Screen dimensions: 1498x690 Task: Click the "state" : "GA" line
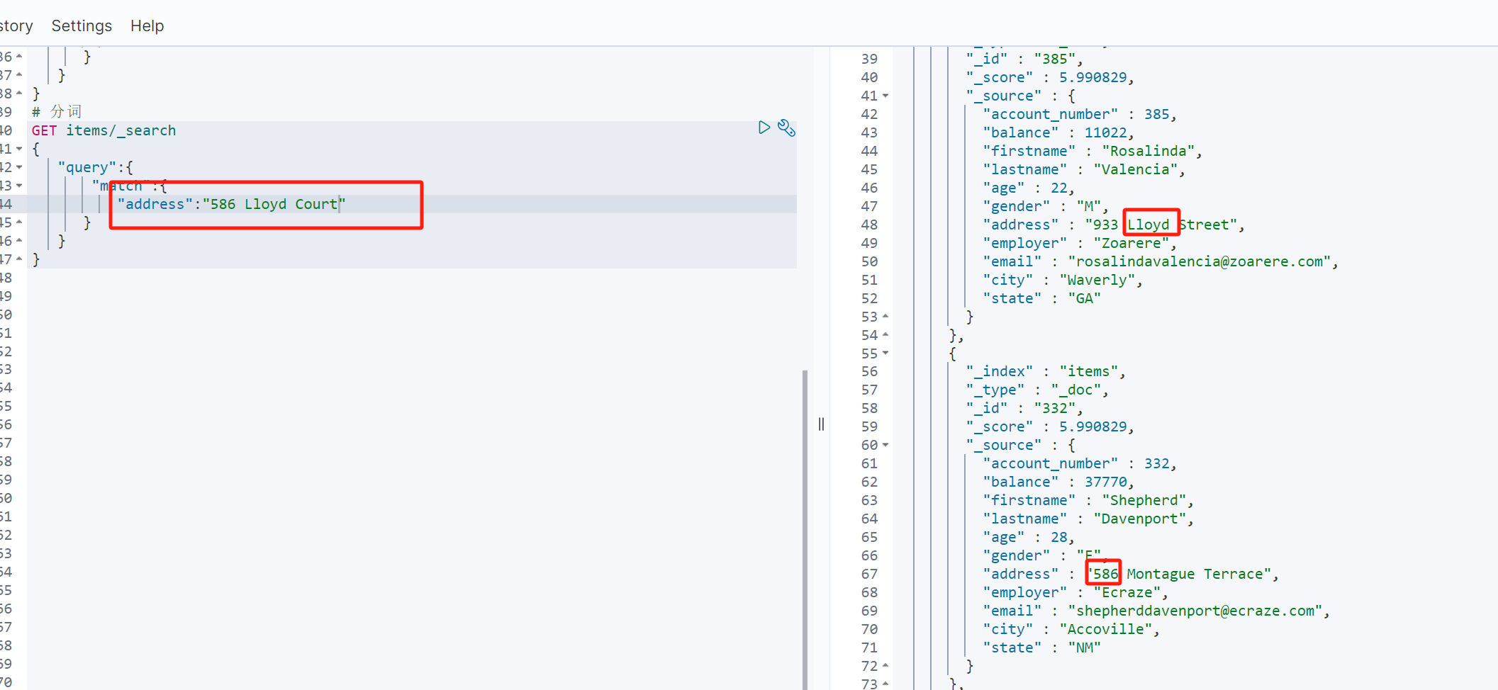coord(1042,298)
